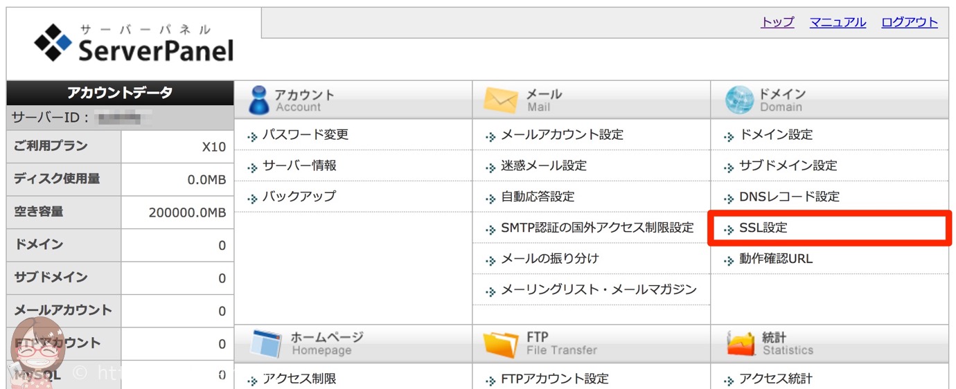The height and width of the screenshot is (389, 956).
Task: Open サーバー情報 entry
Action: 299,166
